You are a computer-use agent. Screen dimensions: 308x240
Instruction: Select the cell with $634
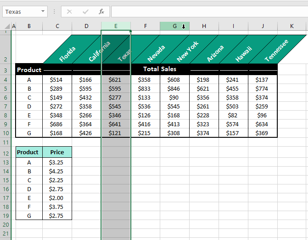coord(263,124)
